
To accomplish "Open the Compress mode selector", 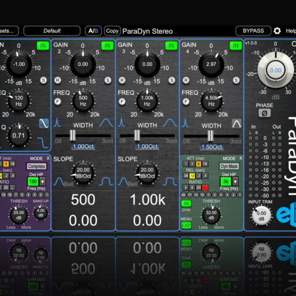I will [x=36, y=166].
